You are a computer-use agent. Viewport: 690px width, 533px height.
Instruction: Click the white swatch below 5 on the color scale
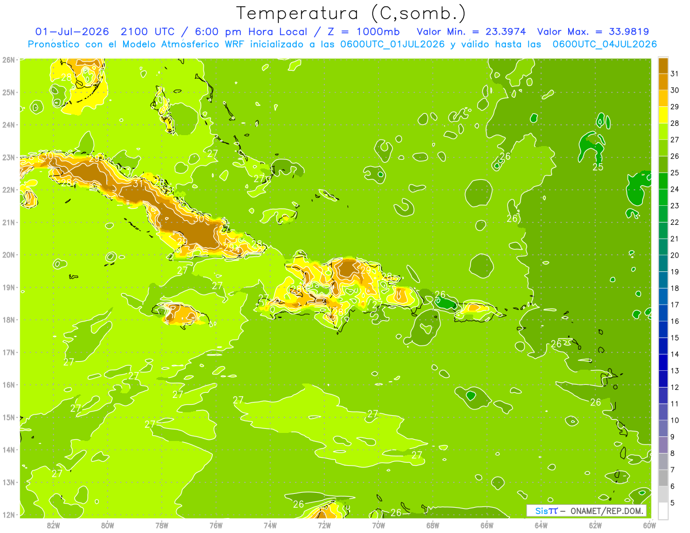[663, 511]
